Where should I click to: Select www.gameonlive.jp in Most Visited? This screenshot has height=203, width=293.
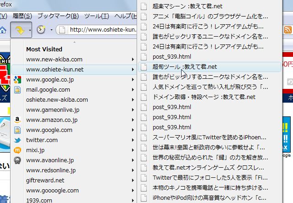tap(74, 110)
